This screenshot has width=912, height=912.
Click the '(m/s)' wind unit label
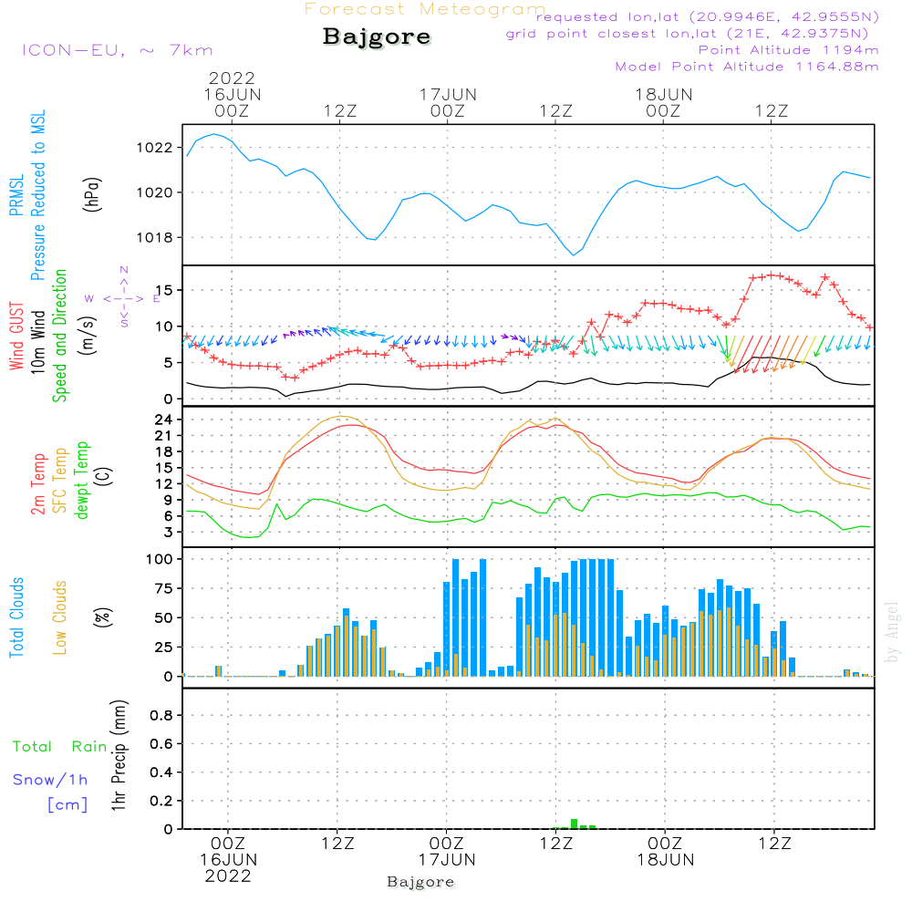point(88,336)
